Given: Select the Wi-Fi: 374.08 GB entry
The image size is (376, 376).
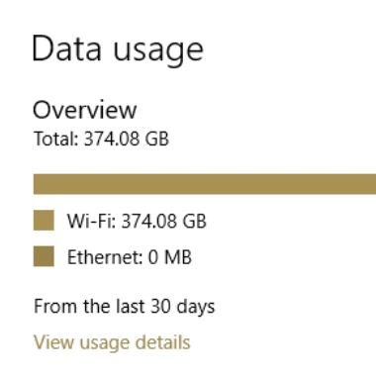Looking at the screenshot, I should pyautogui.click(x=137, y=221).
